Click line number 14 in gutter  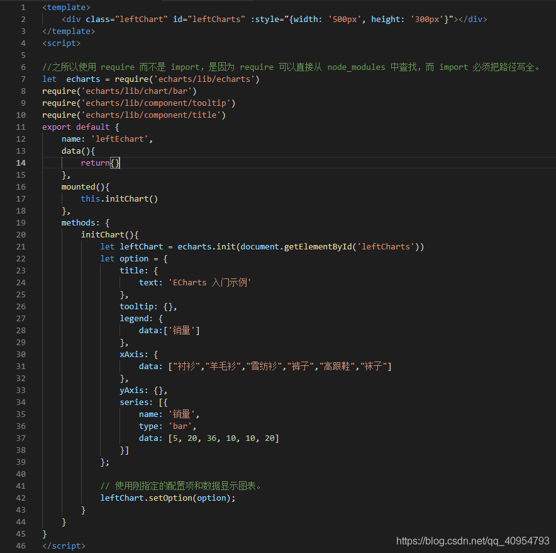(x=21, y=162)
